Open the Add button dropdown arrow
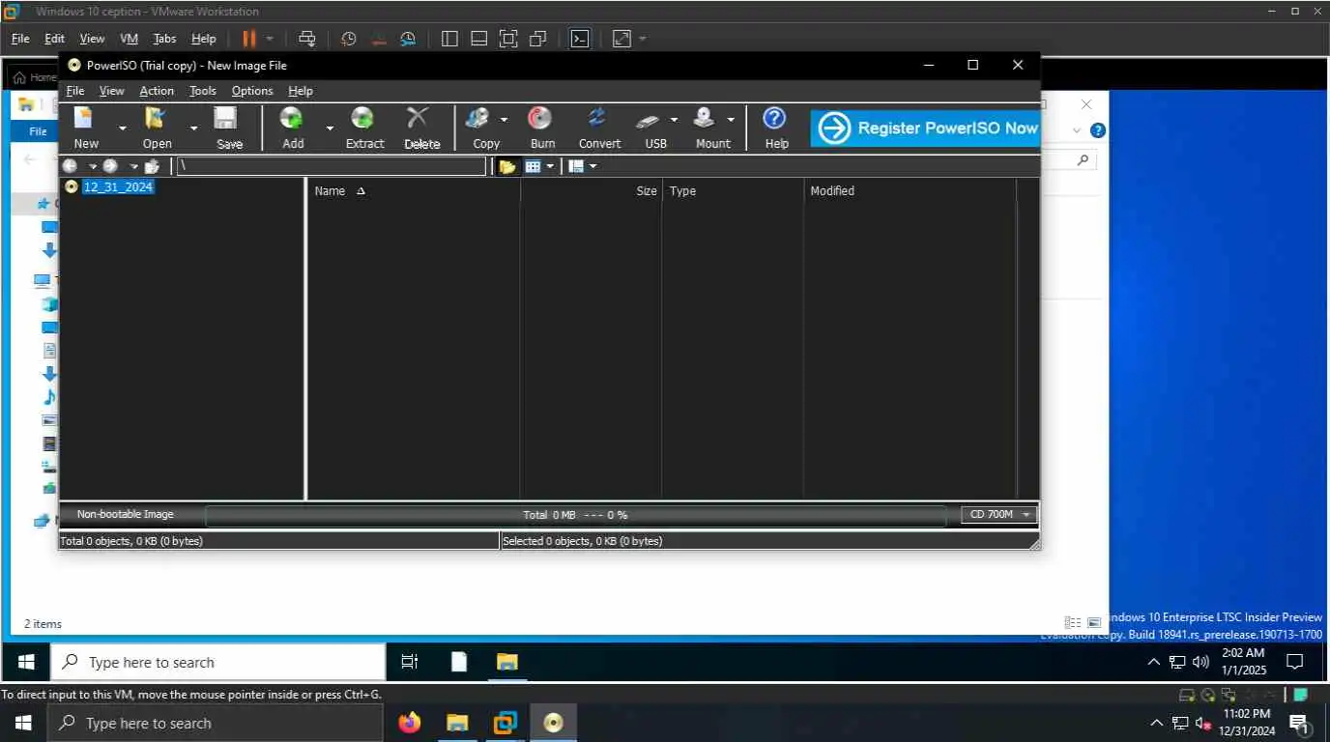 click(330, 128)
